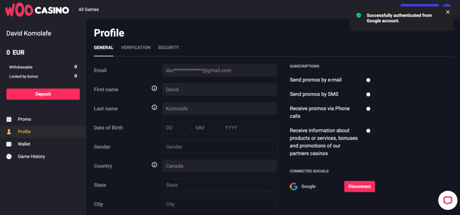The image size is (460, 215).
Task: Click the Withdrawable balance row
Action: point(43,67)
